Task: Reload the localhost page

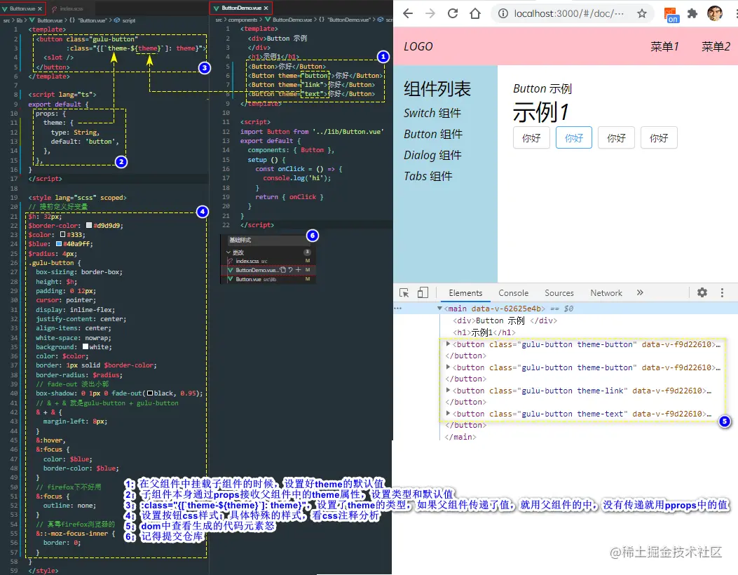Action: [453, 13]
